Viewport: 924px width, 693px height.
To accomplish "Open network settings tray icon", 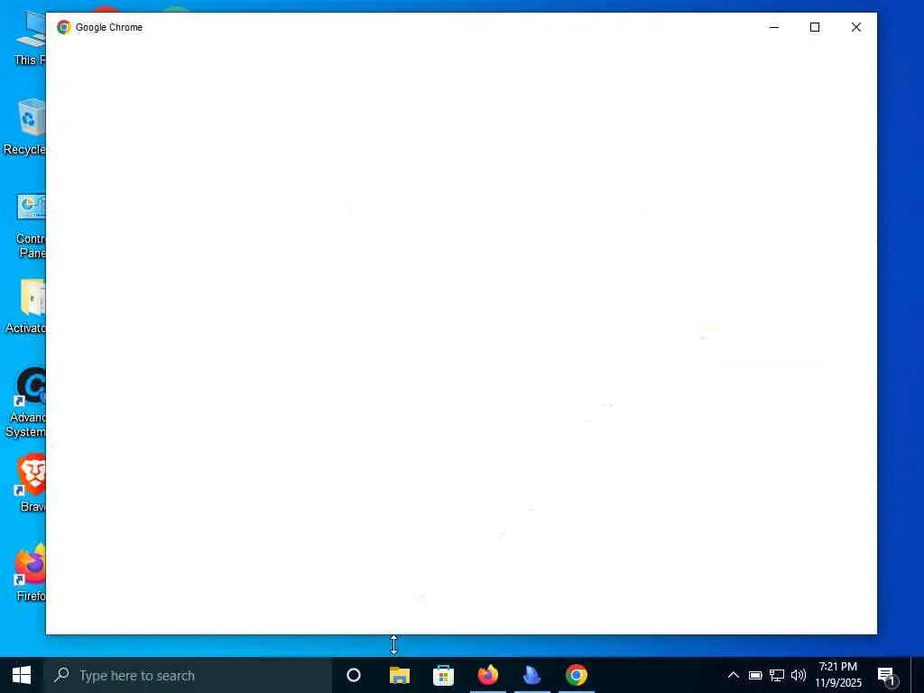I will coord(777,675).
